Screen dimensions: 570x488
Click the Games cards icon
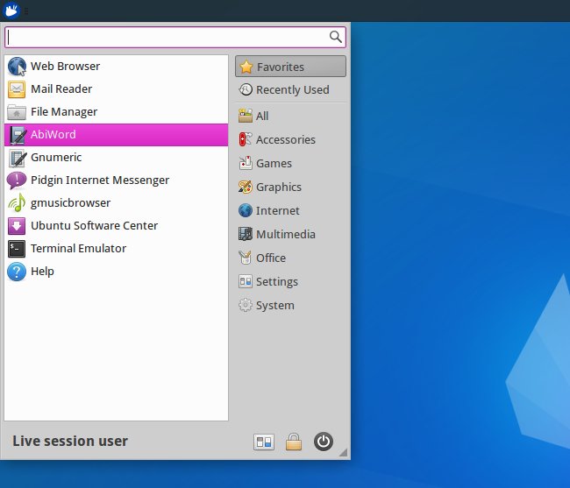coord(246,163)
